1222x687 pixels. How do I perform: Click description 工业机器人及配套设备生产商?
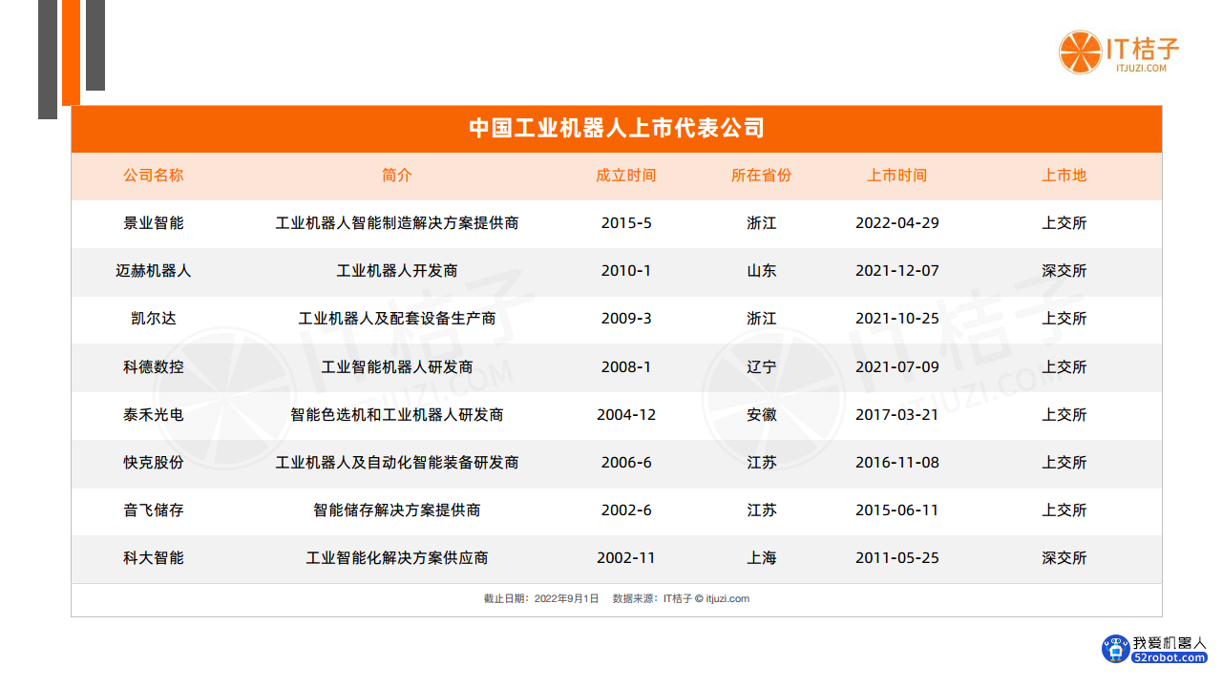coord(397,319)
